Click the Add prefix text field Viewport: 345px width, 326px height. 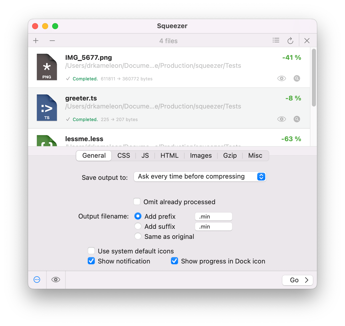point(214,216)
